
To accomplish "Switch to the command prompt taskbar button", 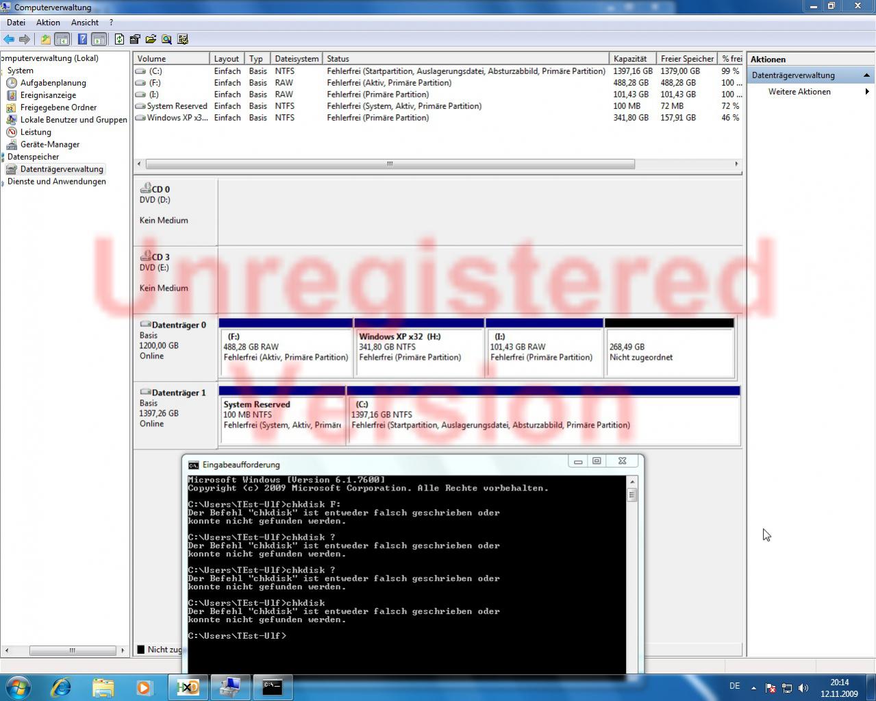I will [x=273, y=687].
